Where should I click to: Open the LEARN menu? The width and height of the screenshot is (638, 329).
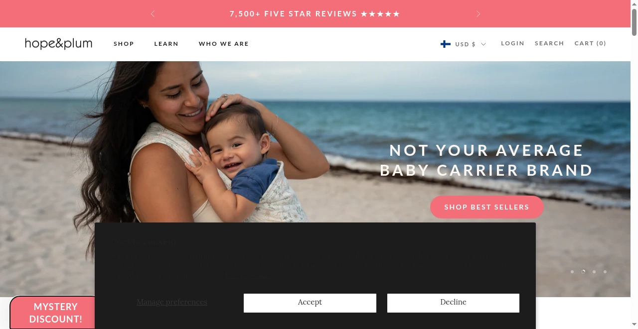(166, 44)
